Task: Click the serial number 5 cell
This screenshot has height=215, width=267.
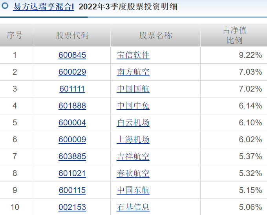Action: tap(17, 123)
